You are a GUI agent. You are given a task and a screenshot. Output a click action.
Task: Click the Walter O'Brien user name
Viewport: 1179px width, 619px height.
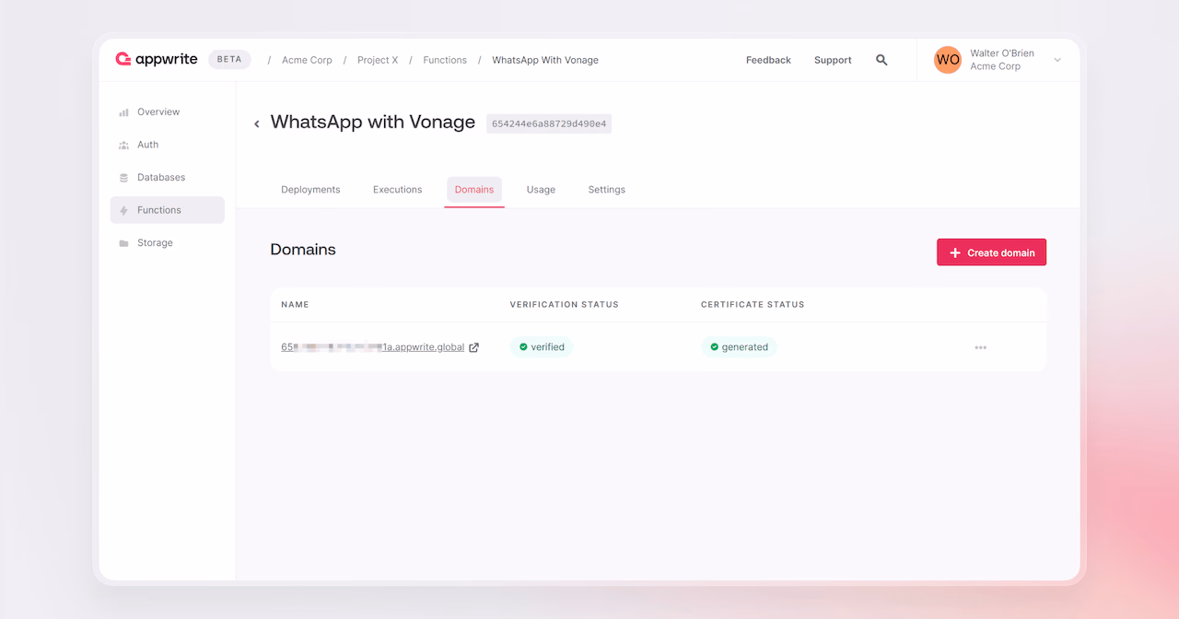point(1002,53)
